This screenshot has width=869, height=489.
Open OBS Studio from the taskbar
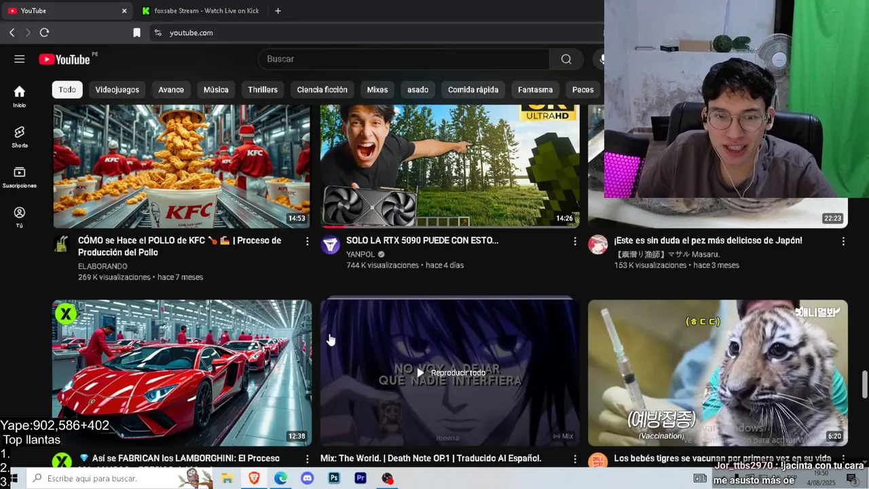point(387,479)
